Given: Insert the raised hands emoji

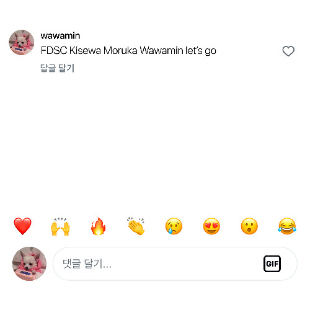Looking at the screenshot, I should [x=60, y=226].
